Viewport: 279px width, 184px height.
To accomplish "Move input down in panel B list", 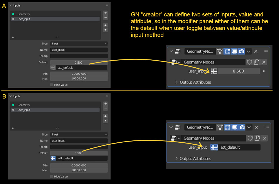I will coord(106,121).
